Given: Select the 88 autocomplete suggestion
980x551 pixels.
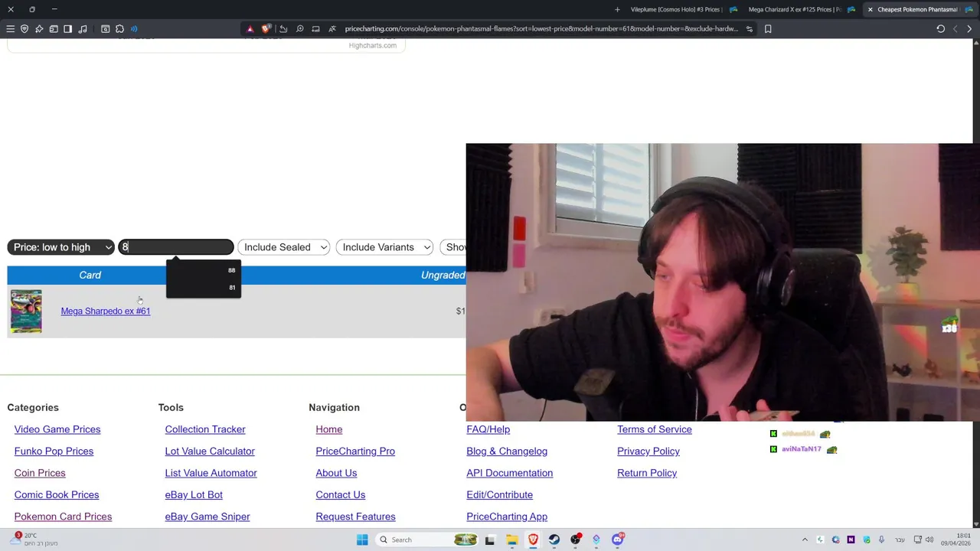Looking at the screenshot, I should coord(204,270).
